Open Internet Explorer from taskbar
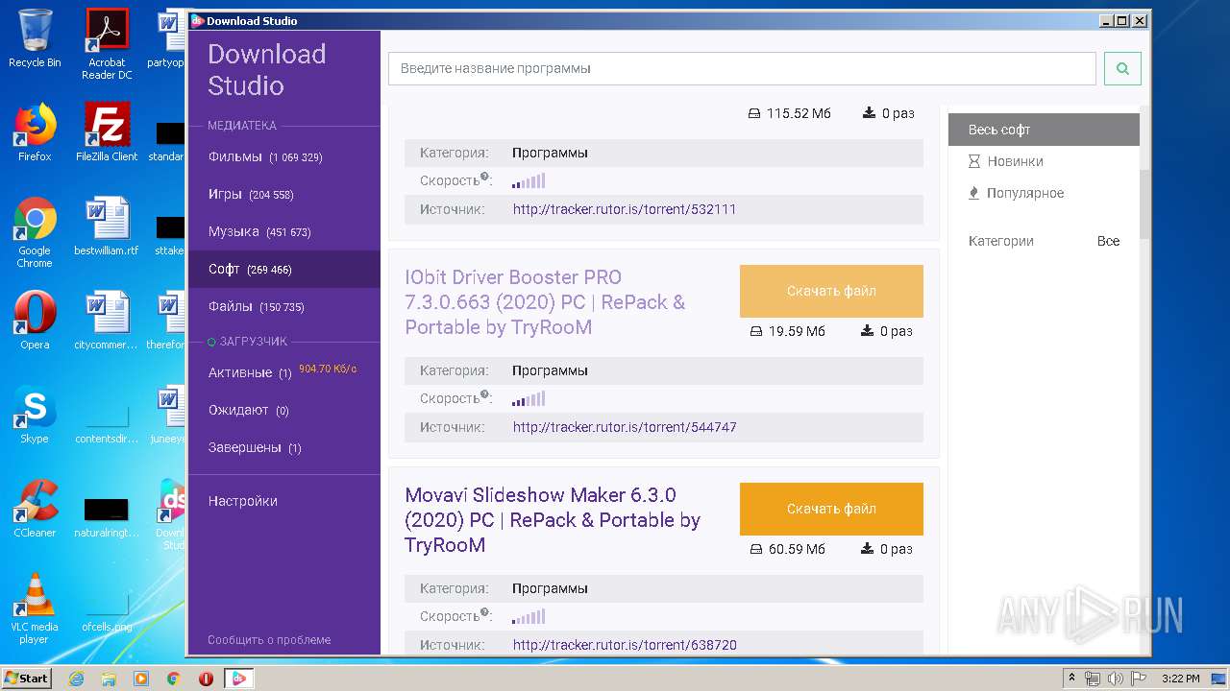 (x=76, y=679)
